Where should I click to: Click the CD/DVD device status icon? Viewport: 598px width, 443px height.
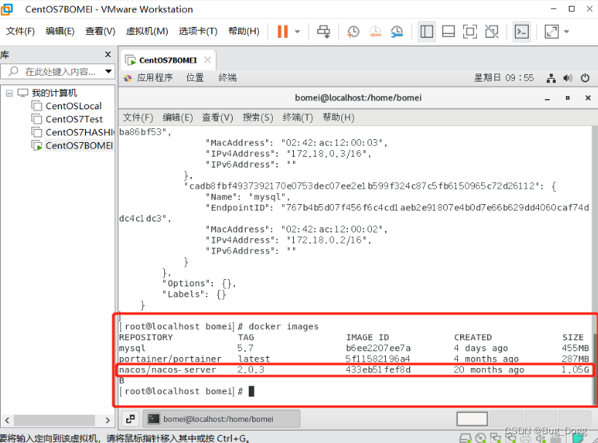(481, 438)
